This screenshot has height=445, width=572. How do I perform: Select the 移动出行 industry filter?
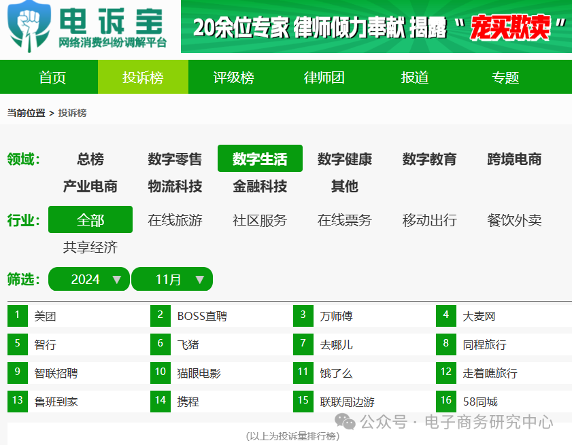tap(428, 220)
